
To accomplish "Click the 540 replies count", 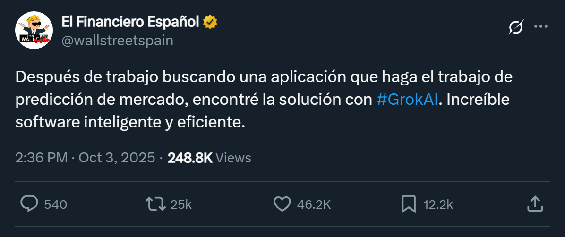I will [55, 204].
